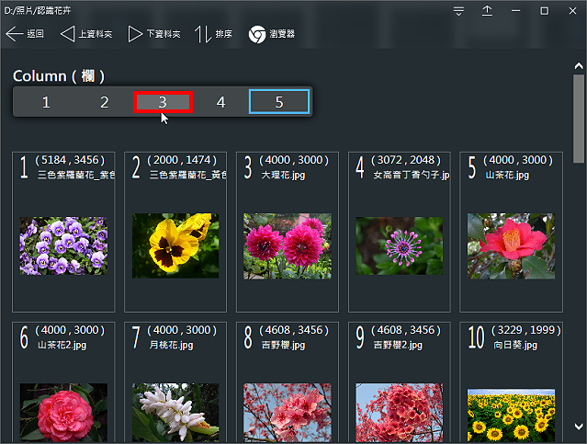Go to next folder (下資料夾) triangle icon

point(135,34)
